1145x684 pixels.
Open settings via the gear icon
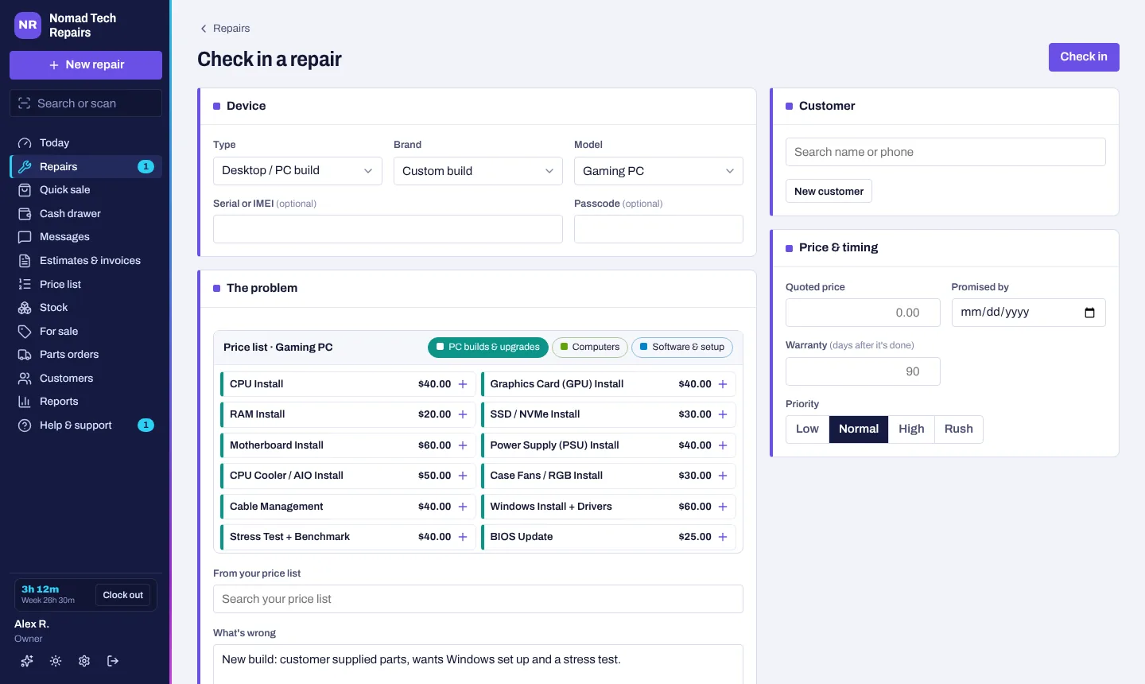click(x=84, y=661)
